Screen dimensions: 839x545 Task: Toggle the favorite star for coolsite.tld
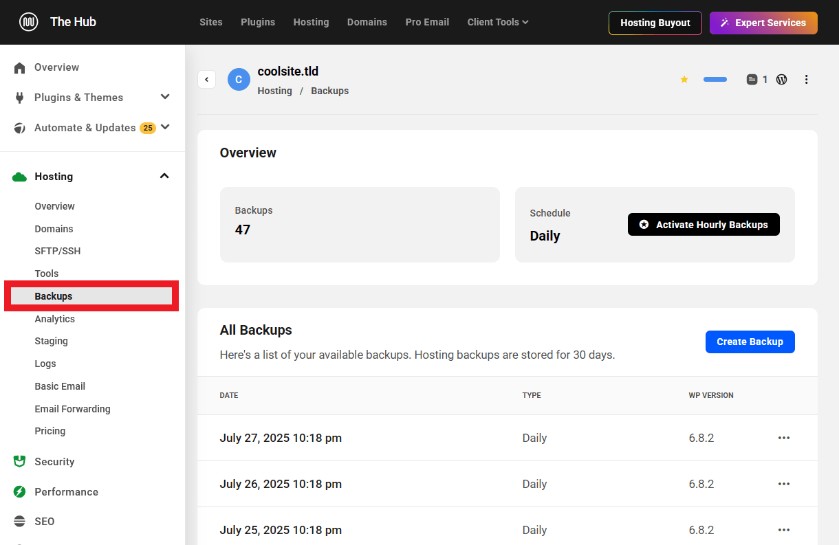[x=684, y=79]
